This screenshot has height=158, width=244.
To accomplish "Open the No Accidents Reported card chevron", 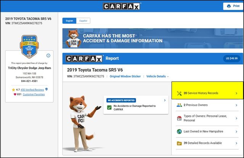I will [x=165, y=101].
